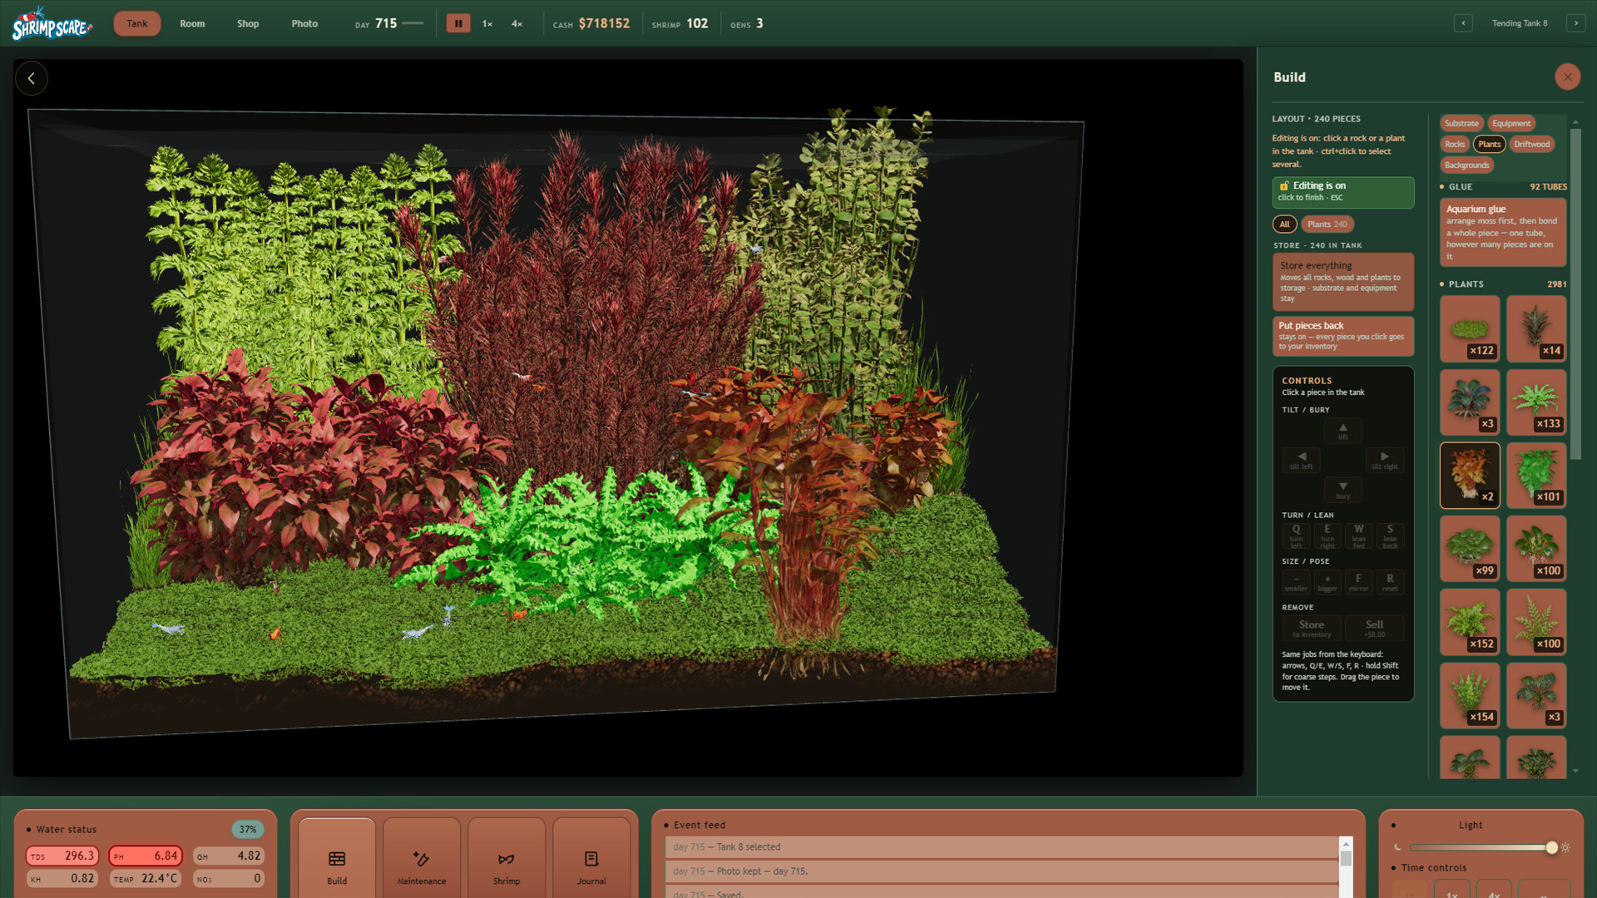Select the plant thumbnail x133

[1536, 402]
